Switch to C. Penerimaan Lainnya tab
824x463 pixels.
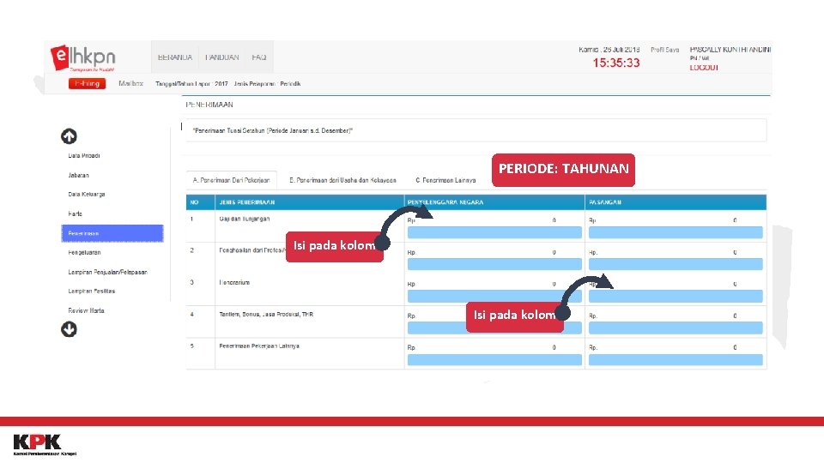(445, 180)
